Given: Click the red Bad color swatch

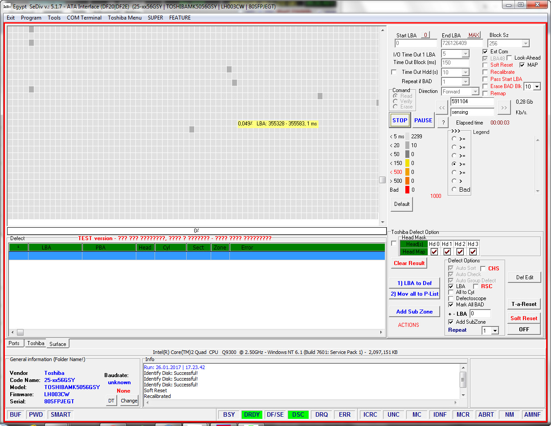Looking at the screenshot, I should pos(407,190).
